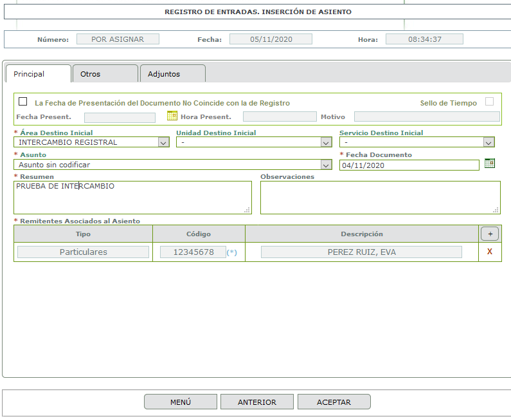Image resolution: width=511 pixels, height=419 pixels.
Task: Open the Fecha Present. calendar picker icon
Action: pyautogui.click(x=172, y=115)
